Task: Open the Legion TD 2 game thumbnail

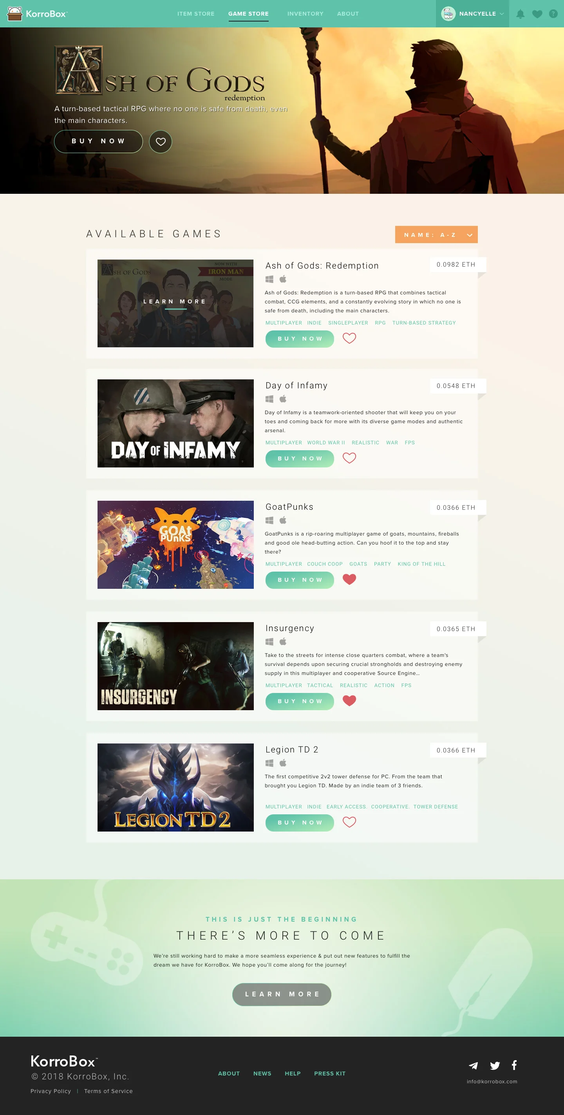Action: 175,787
